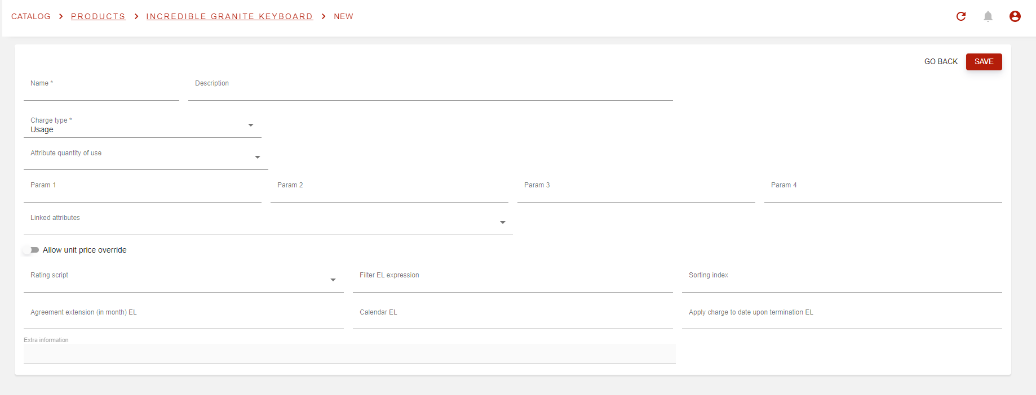Click the Catalog breadcrumb item
This screenshot has height=395, width=1036.
pos(31,16)
